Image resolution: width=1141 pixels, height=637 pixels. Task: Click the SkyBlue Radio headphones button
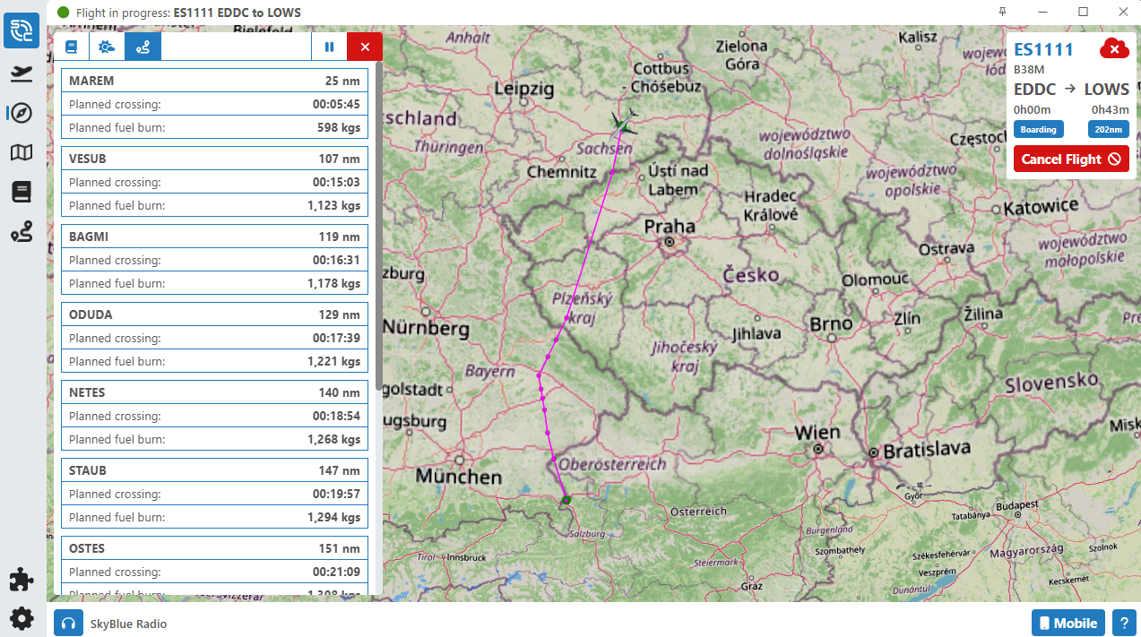[x=69, y=624]
